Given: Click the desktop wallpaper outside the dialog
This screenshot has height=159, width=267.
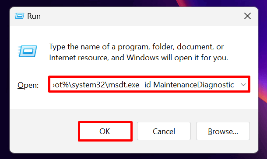Looking at the screenshot, I should click(x=263, y=51).
